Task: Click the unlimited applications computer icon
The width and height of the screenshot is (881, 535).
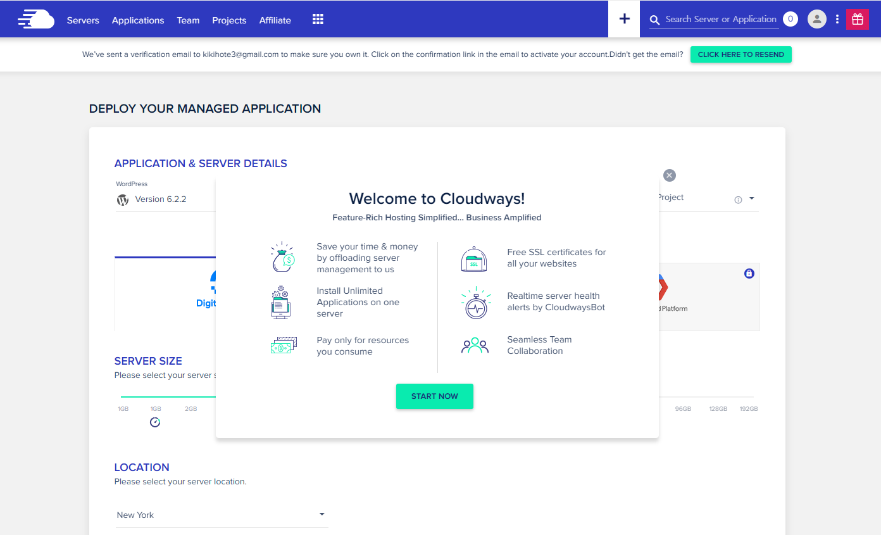Action: coord(280,302)
